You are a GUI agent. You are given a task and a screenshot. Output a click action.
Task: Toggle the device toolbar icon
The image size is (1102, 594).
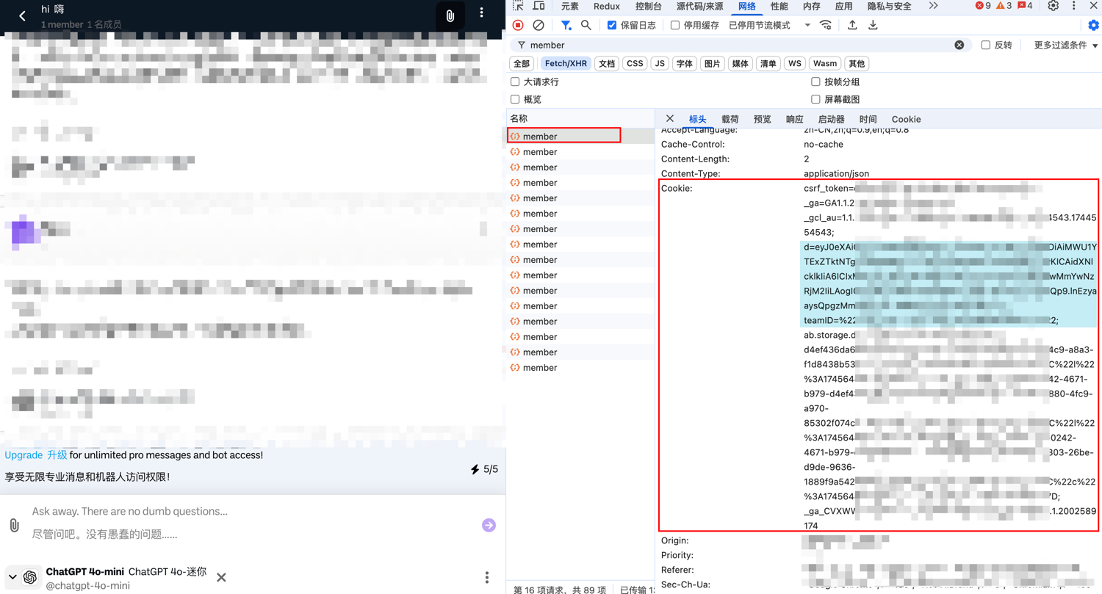[539, 6]
